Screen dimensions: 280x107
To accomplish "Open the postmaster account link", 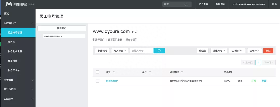I will 112,81.
